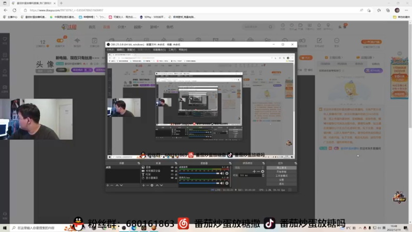
Task: Remove selected source with minus icon
Action: [148, 185]
